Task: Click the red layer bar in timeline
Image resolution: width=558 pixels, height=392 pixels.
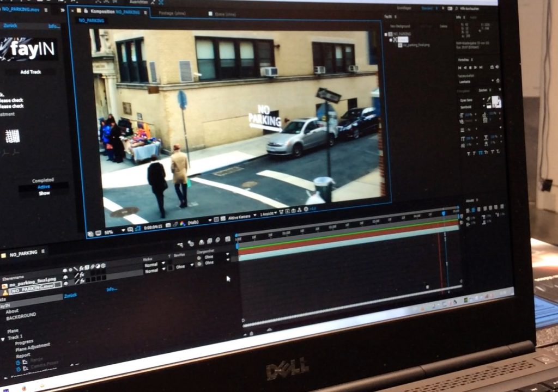Action: click(x=348, y=238)
